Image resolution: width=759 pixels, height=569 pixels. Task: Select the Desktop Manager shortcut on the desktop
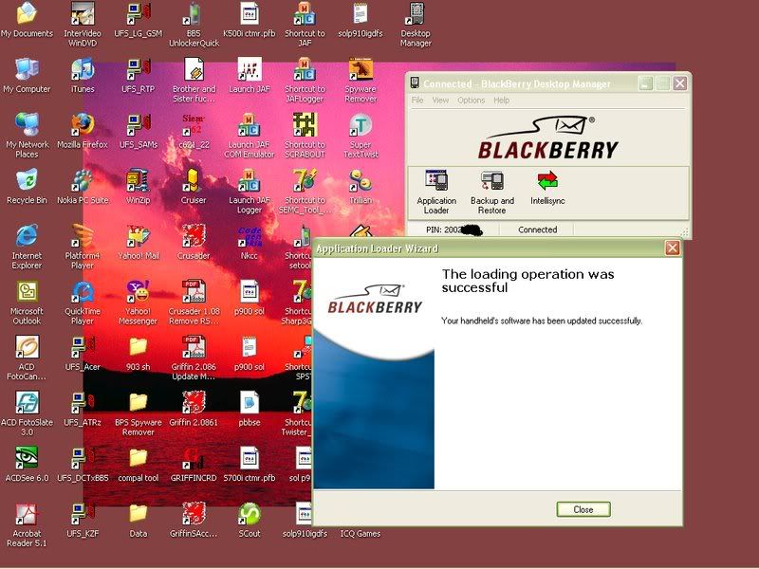[416, 25]
